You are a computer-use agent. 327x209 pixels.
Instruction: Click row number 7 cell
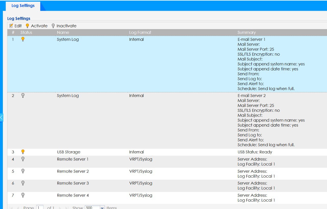13,195
